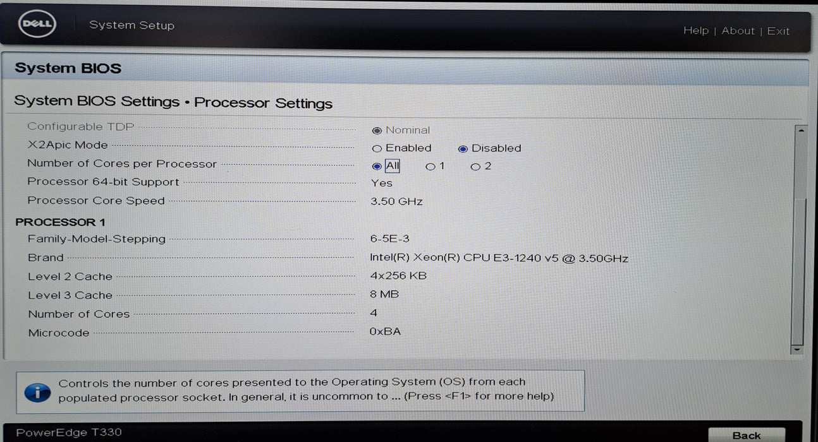Click the 8 MB cache value

pos(384,294)
